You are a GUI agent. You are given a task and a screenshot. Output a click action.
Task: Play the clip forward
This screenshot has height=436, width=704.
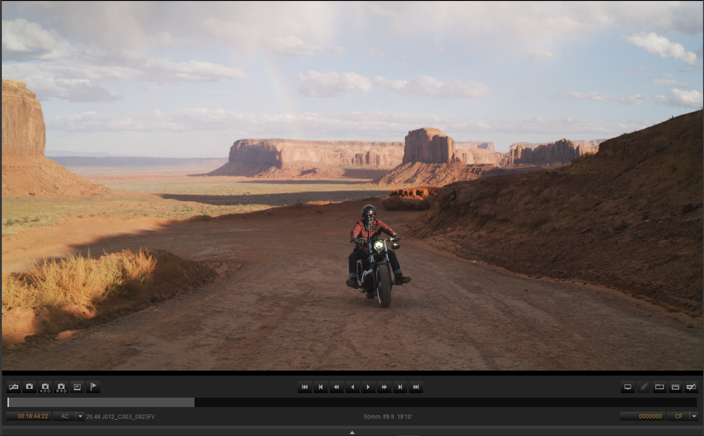tap(368, 387)
